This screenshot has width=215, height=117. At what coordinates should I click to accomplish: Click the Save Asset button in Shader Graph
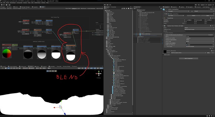pyautogui.click(x=3, y=8)
